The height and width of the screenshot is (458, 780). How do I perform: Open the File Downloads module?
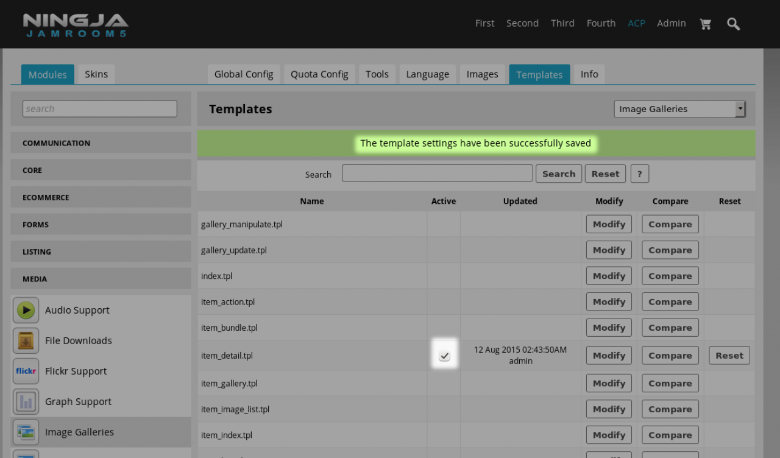point(79,340)
